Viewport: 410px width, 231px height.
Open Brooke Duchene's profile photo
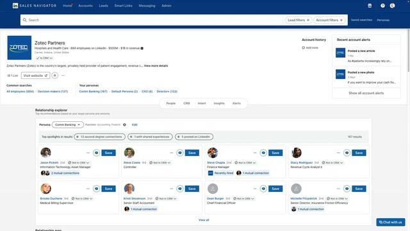coord(45,189)
